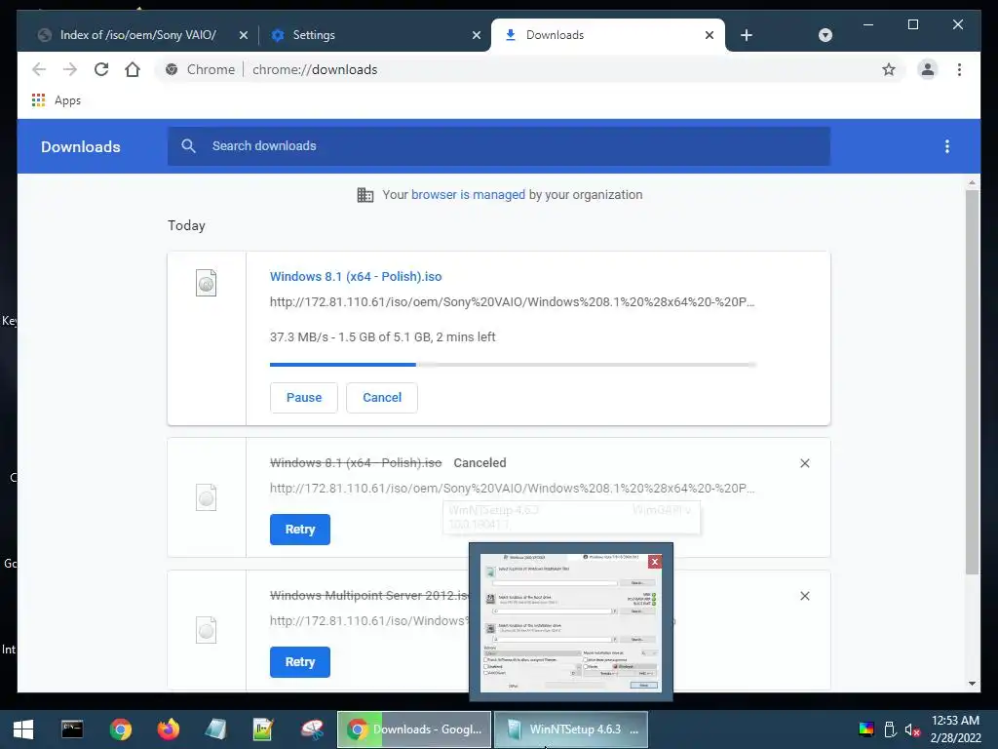
Task: Remove the Windows Multipoint Server download entry
Action: 804,596
